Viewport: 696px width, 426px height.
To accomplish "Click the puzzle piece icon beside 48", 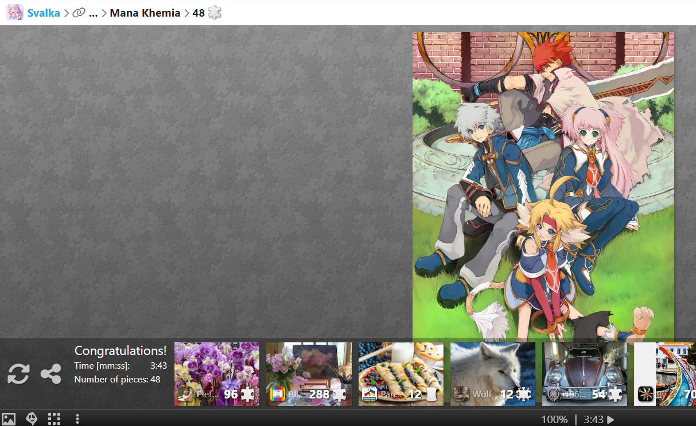I will click(215, 12).
